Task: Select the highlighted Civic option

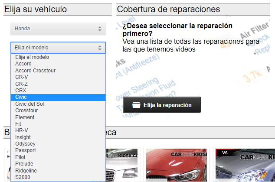Action: coord(58,97)
